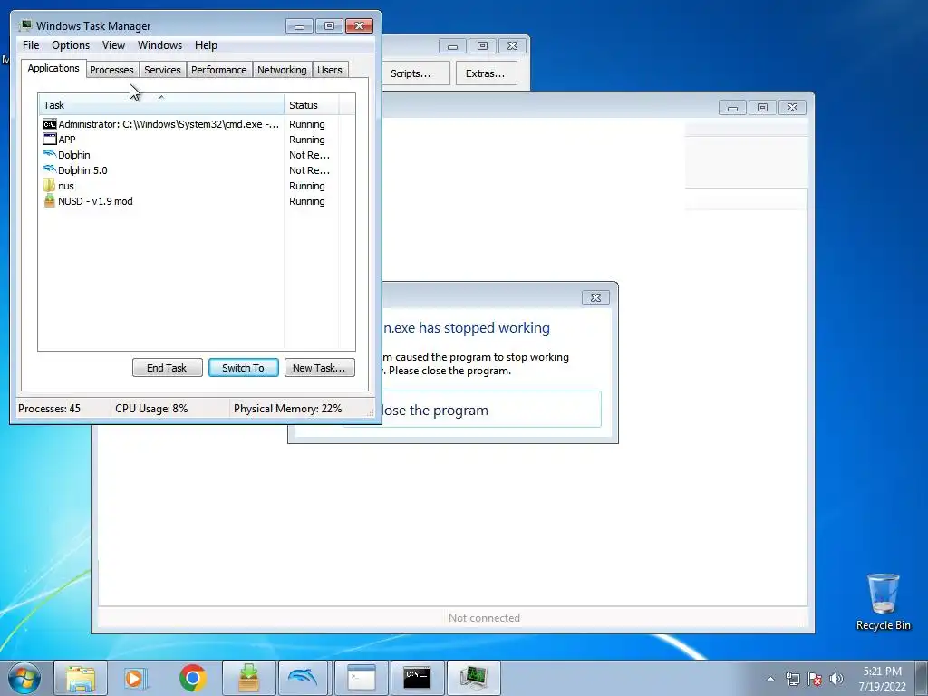Select the Dolphin task name
Image resolution: width=928 pixels, height=696 pixels.
click(x=74, y=155)
